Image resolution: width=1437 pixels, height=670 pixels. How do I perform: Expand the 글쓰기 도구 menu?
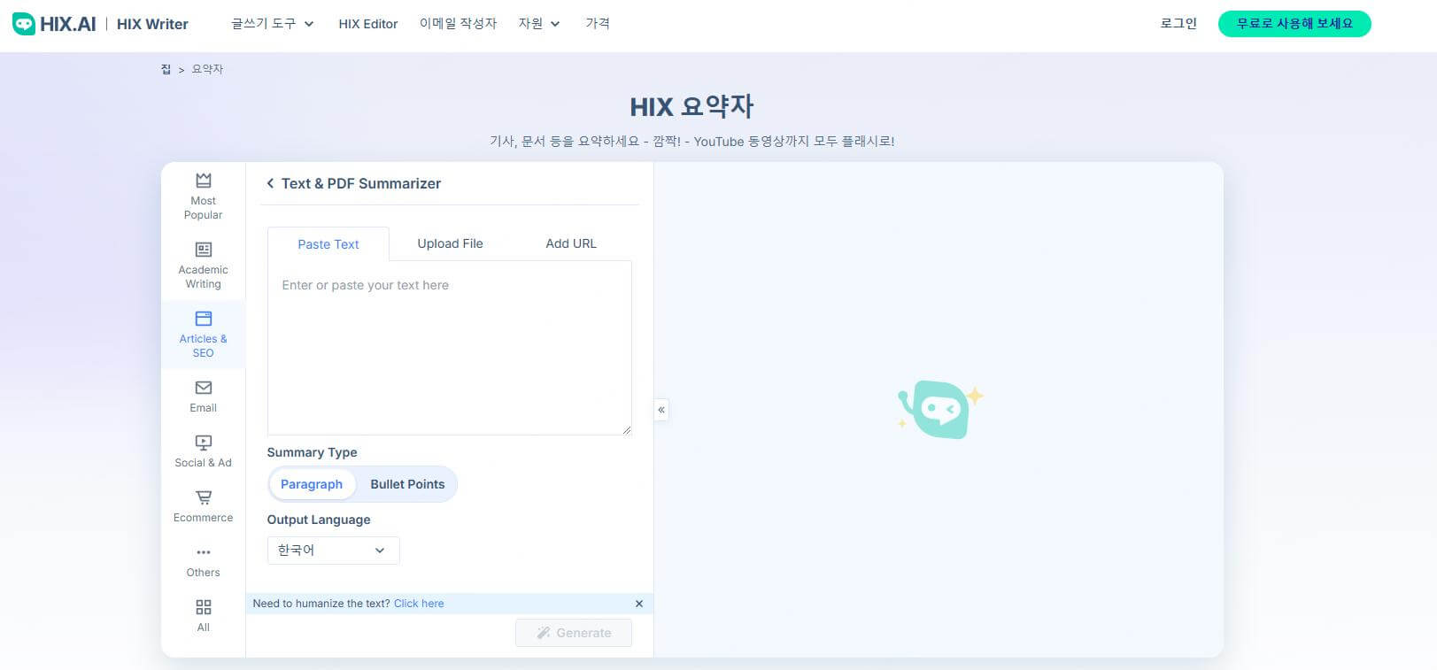(x=273, y=24)
